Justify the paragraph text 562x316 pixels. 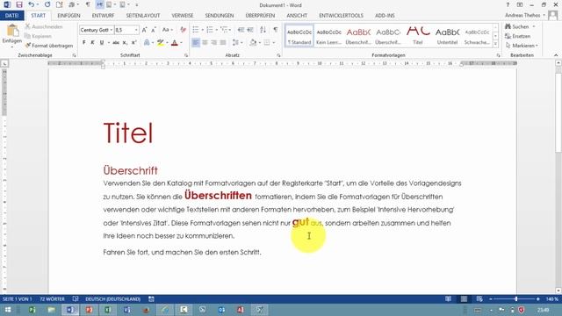(223, 43)
